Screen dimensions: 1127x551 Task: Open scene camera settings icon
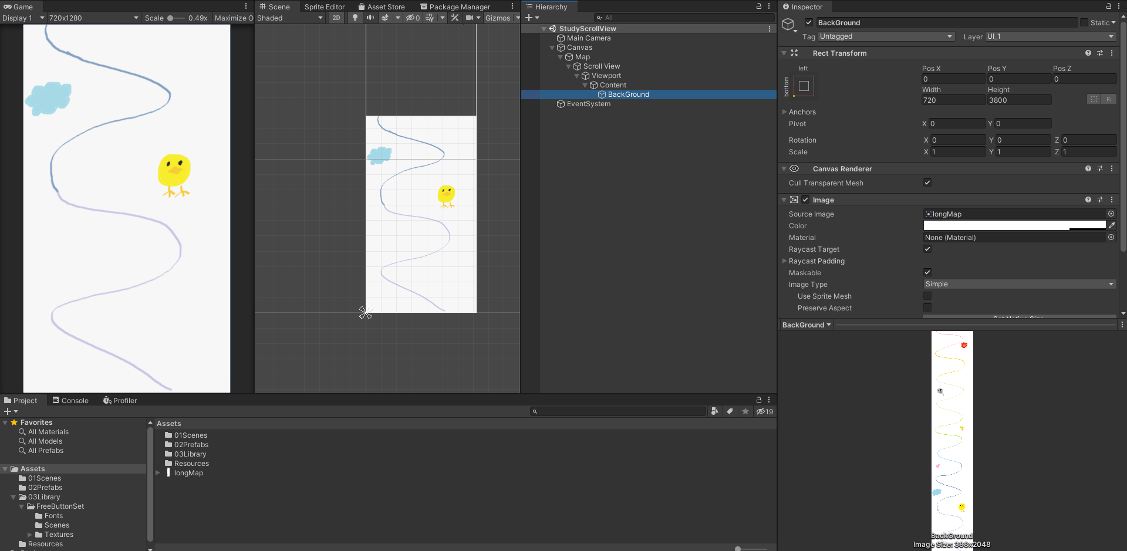pos(470,18)
